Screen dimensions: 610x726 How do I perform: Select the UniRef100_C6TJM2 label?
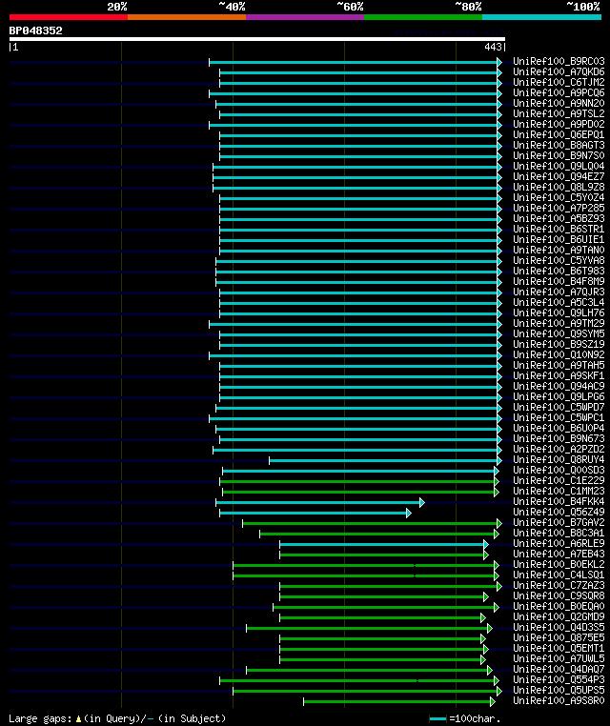point(559,82)
